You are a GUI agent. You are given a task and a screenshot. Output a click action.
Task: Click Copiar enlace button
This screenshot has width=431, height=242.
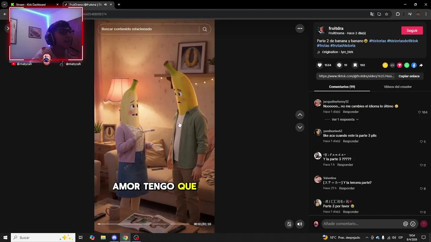(x=409, y=76)
